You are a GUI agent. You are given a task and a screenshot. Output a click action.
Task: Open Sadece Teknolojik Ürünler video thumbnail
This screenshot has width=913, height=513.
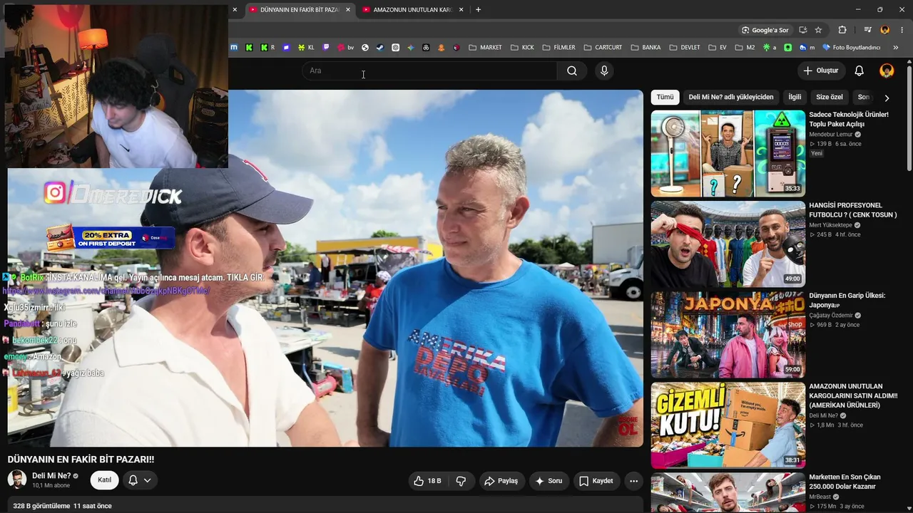point(728,153)
